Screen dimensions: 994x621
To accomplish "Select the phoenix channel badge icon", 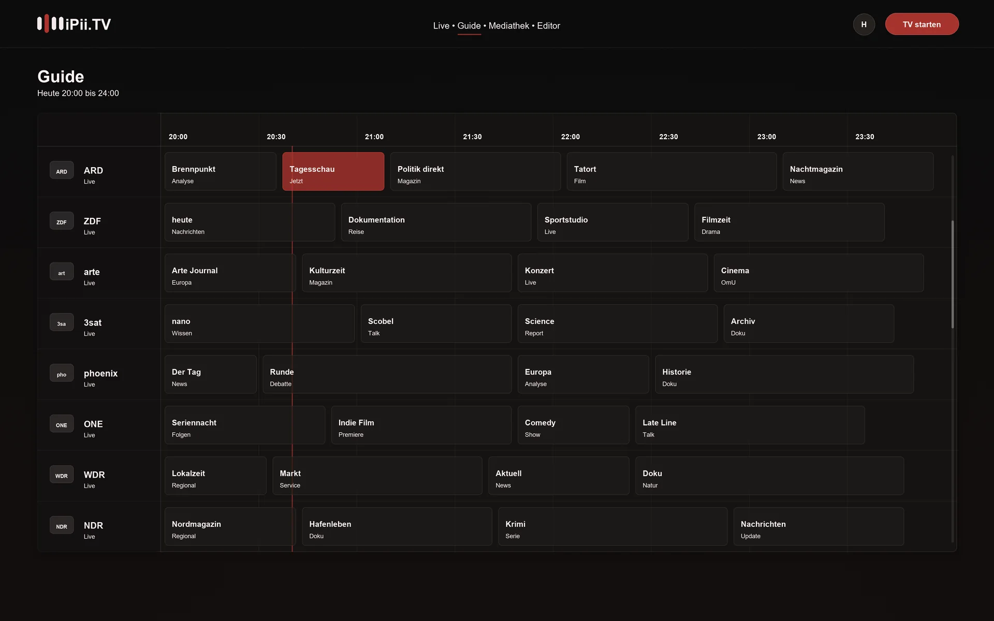I will click(62, 373).
